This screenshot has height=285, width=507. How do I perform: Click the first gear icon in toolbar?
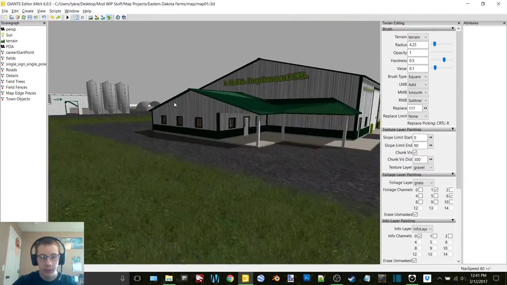pos(118,17)
